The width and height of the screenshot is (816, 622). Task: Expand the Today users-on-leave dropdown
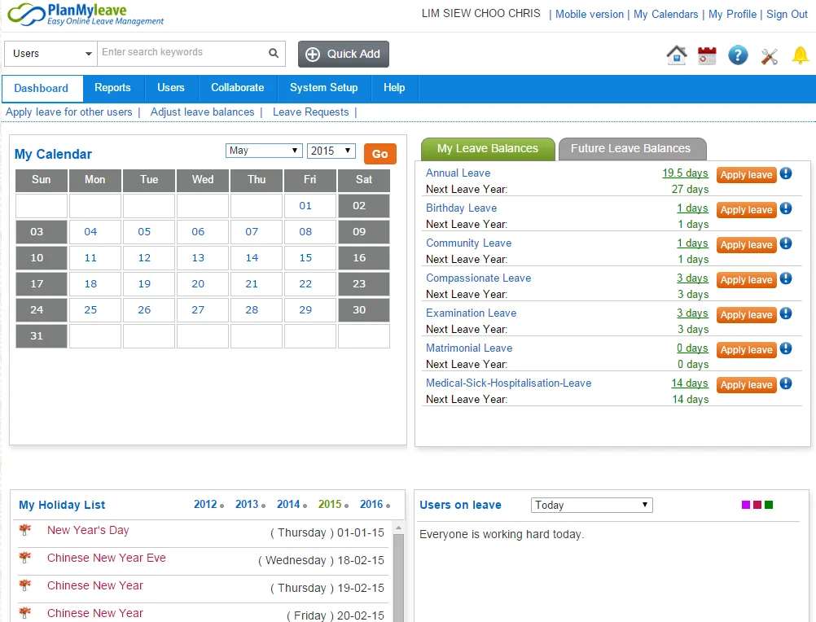[592, 505]
